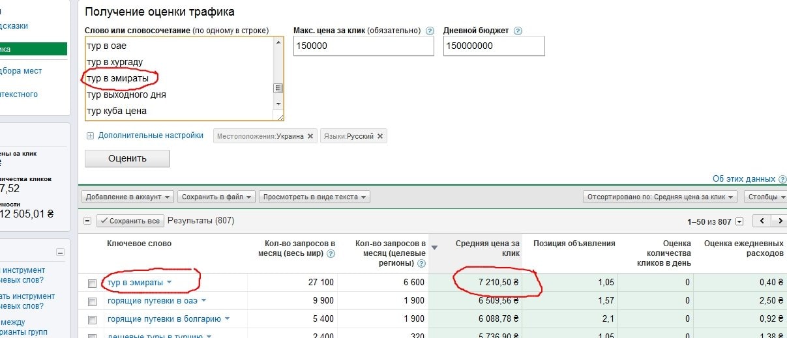Check the box for горящие путевки в оаэ
The image size is (787, 338).
pyautogui.click(x=92, y=302)
